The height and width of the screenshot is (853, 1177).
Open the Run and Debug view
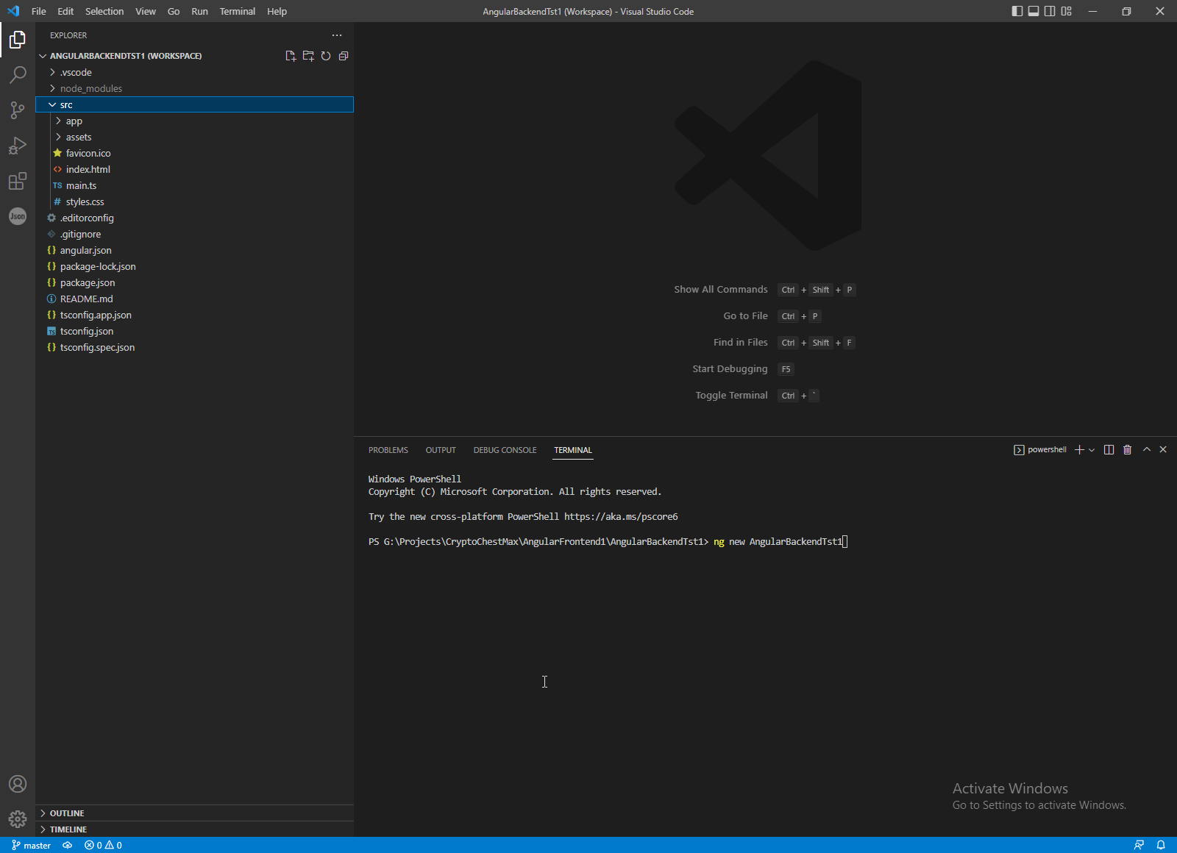click(x=18, y=146)
